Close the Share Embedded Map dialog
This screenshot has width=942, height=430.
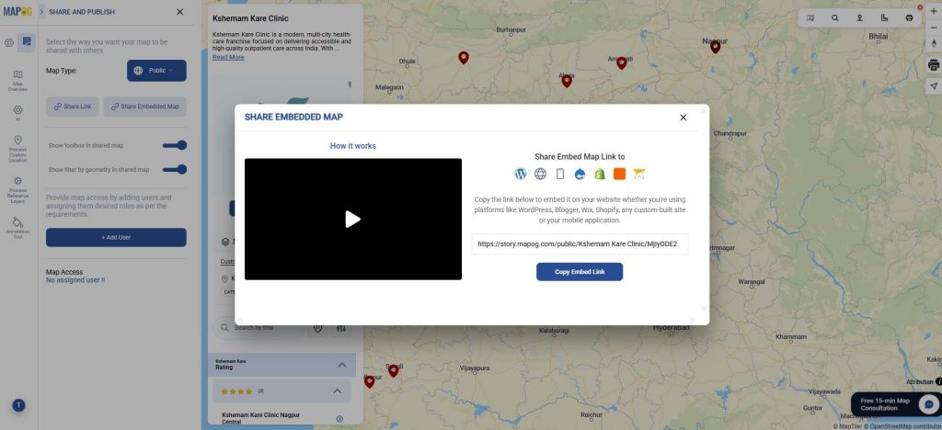[684, 118]
